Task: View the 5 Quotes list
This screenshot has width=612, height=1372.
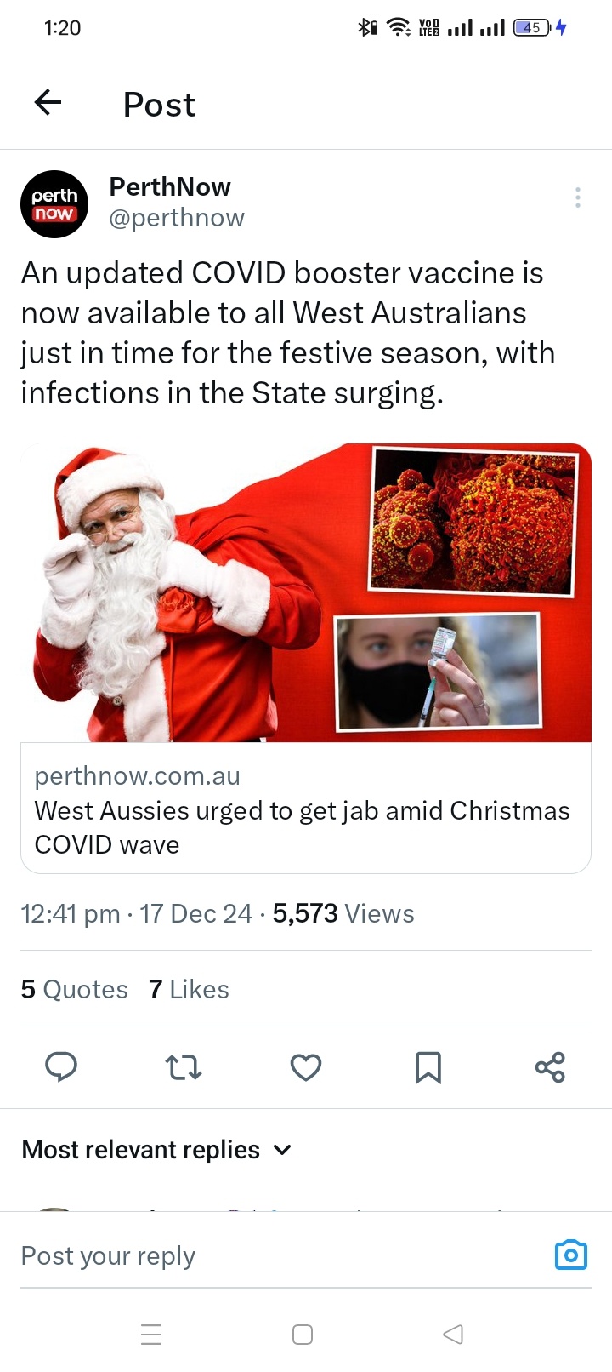Action: pos(75,989)
